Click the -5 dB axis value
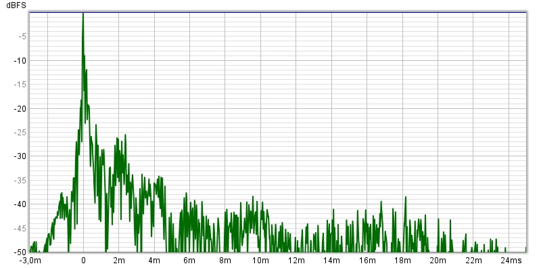Screen dimensions: 541x268 click(22, 37)
